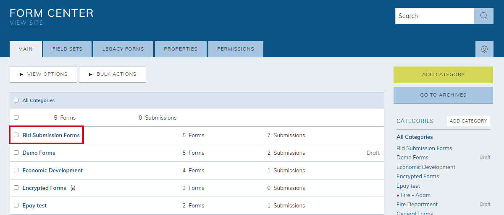The image size is (504, 215).
Task: Open Demo Forms category in list
Action: (39, 153)
